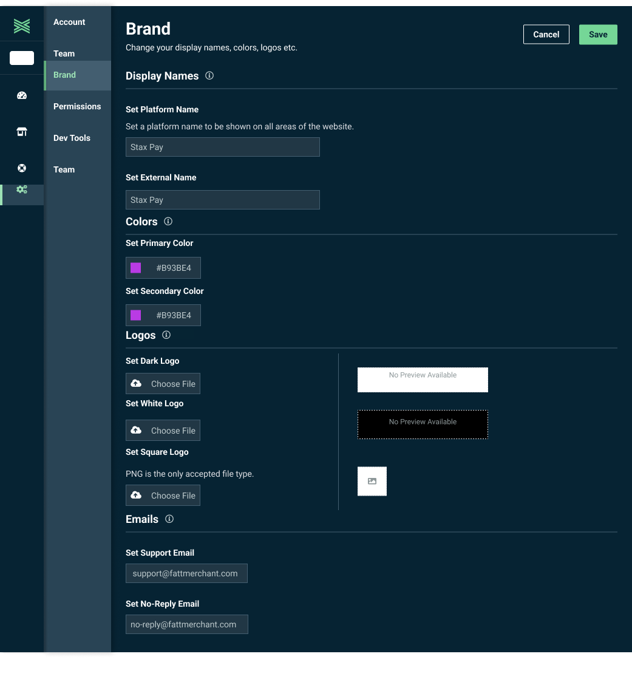
Task: Click upload cloud icon for Dark Logo
Action: click(136, 383)
